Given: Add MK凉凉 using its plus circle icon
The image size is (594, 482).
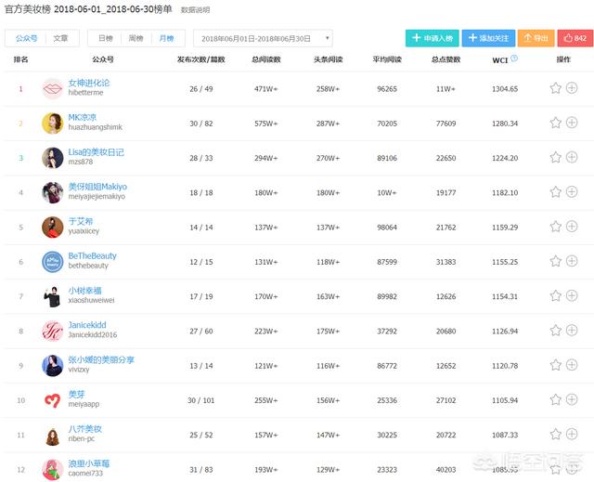Looking at the screenshot, I should 572,123.
